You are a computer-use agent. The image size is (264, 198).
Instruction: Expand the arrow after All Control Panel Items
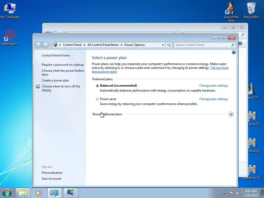click(122, 45)
